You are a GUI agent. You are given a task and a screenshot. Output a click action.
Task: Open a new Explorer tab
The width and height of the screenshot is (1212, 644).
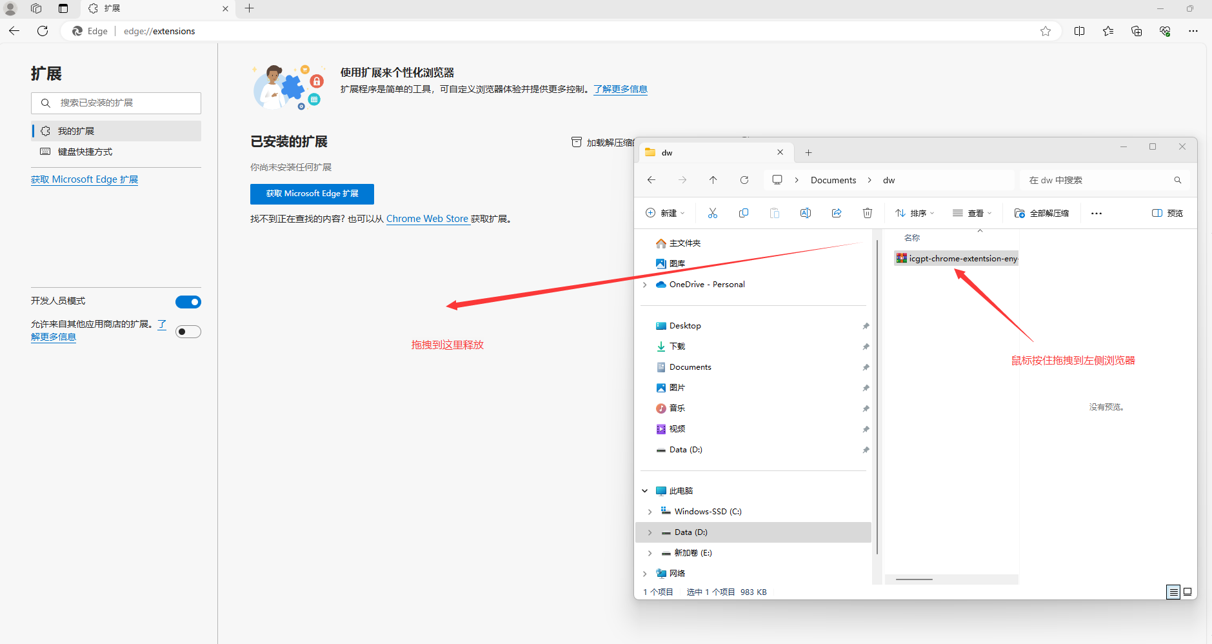[x=808, y=153]
